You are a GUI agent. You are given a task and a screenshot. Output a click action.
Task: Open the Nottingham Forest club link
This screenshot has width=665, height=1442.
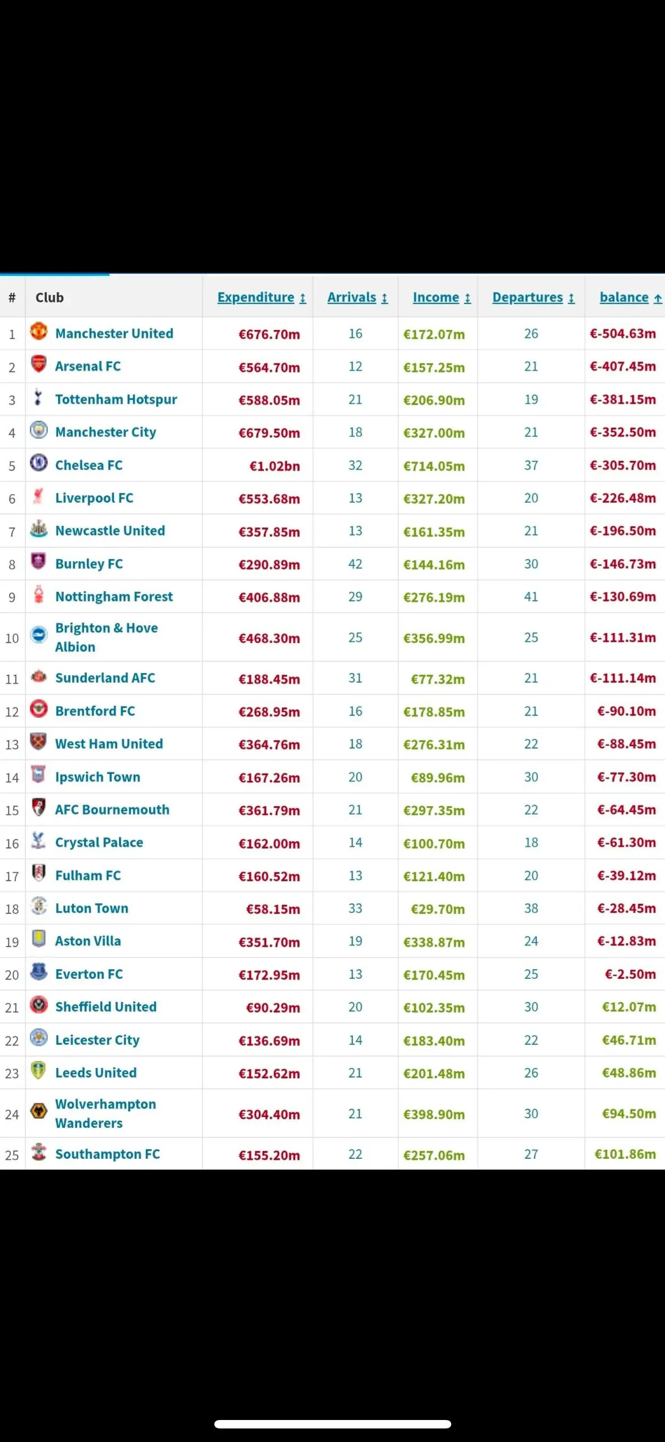(114, 597)
